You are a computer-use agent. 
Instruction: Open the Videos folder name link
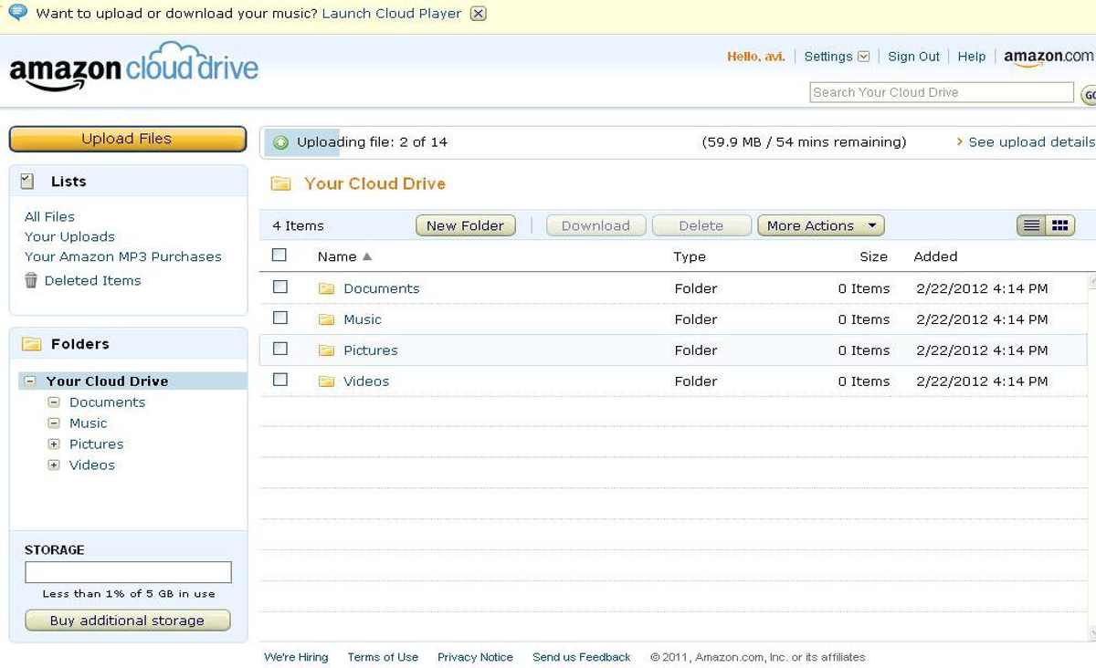tap(366, 381)
